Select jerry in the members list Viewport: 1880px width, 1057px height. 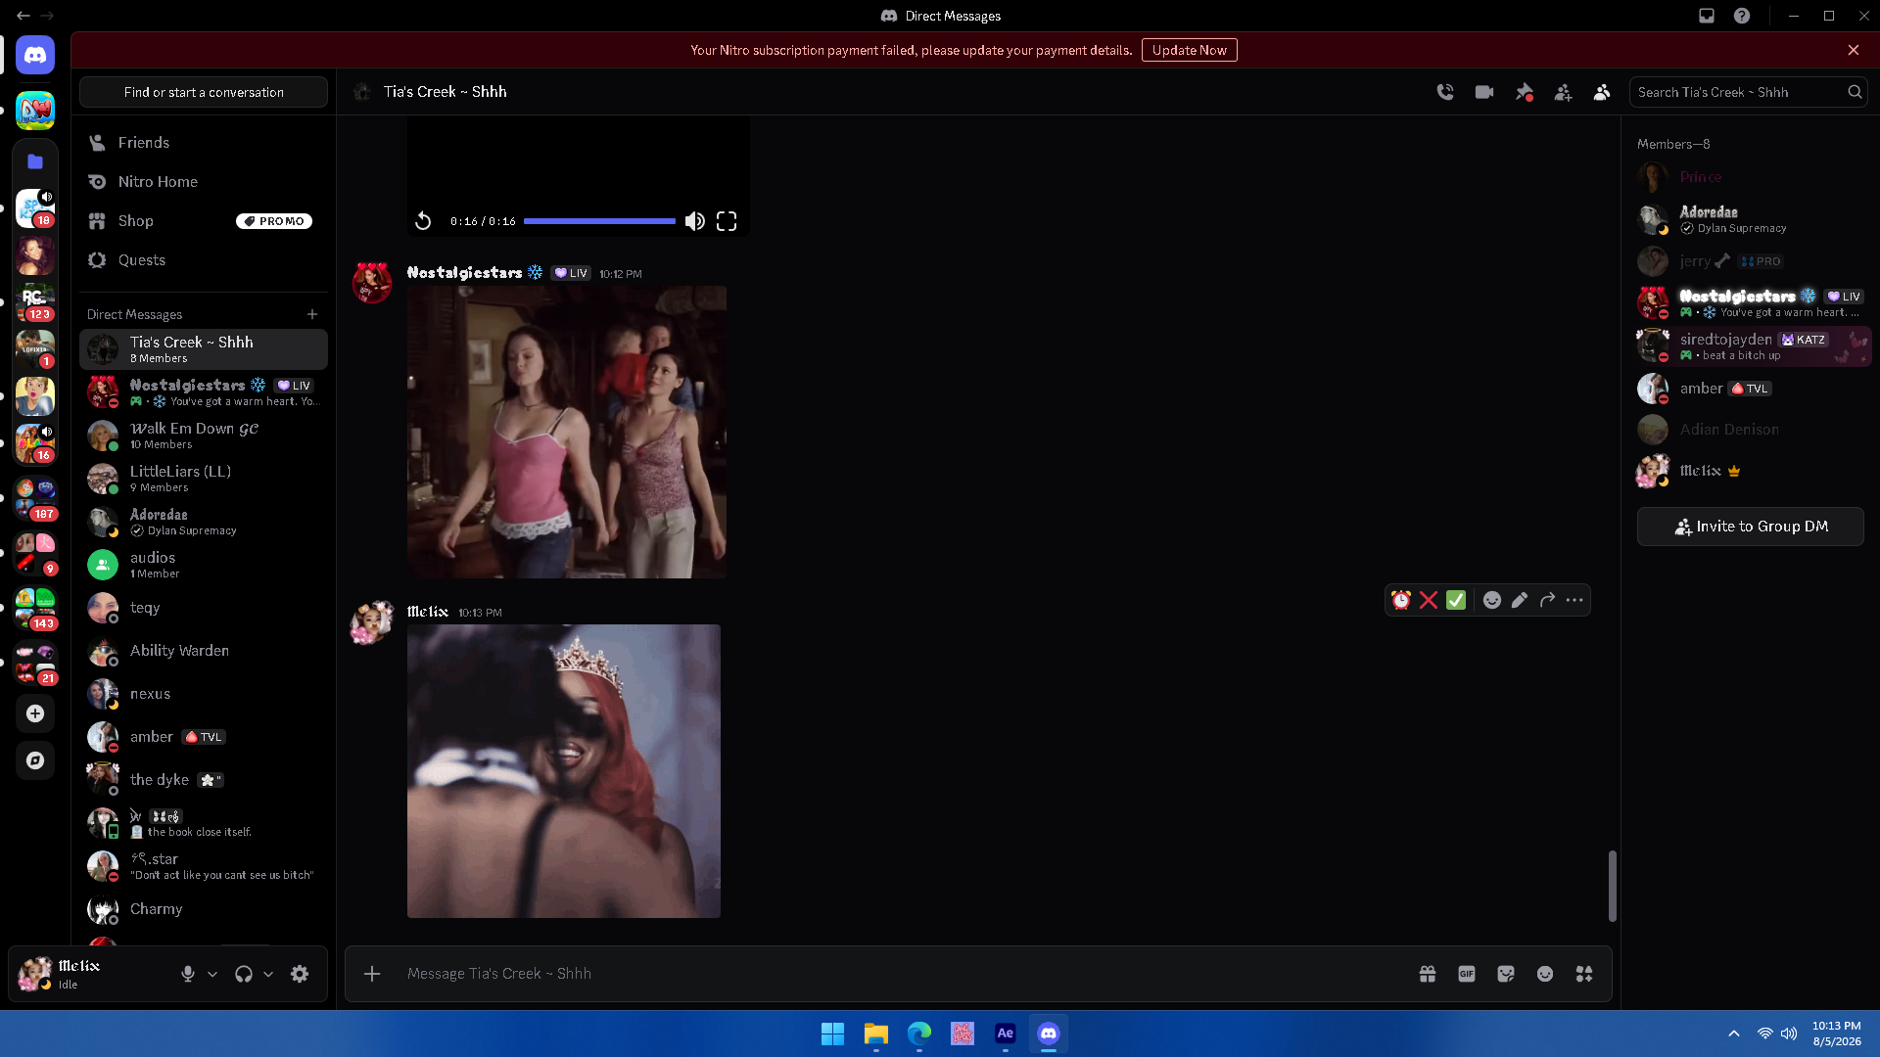[1751, 261]
